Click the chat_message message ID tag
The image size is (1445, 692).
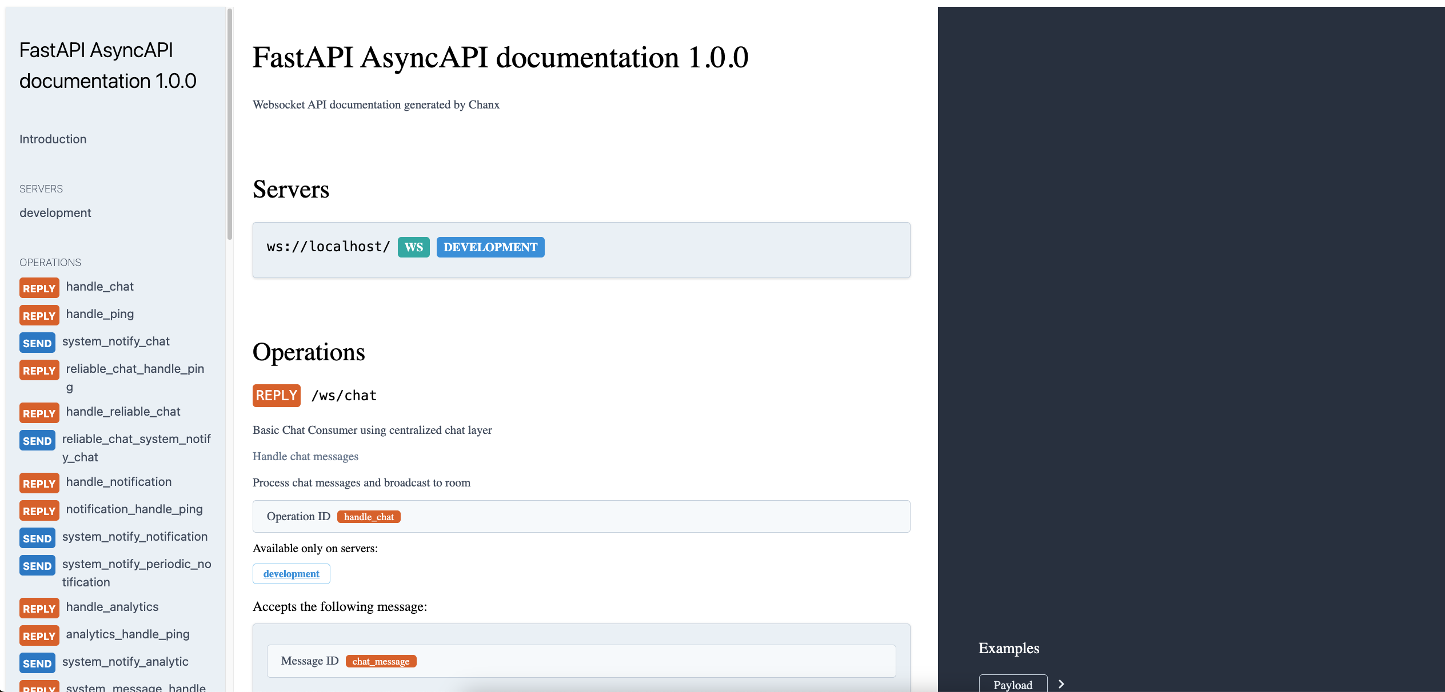381,661
